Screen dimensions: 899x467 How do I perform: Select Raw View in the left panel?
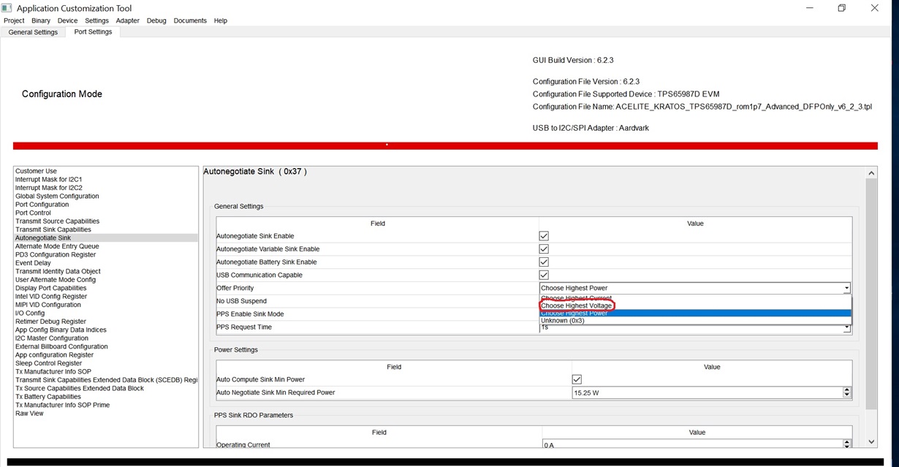click(x=29, y=413)
